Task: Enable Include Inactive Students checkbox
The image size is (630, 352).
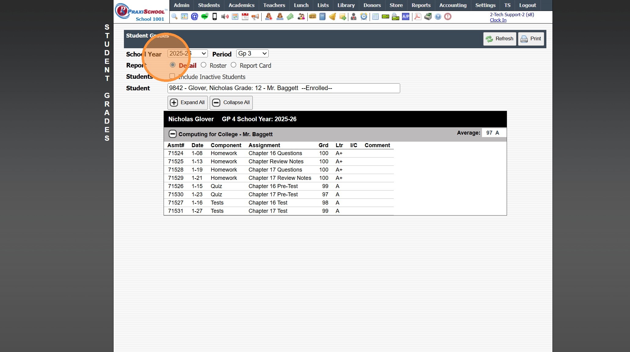Action: [x=172, y=76]
